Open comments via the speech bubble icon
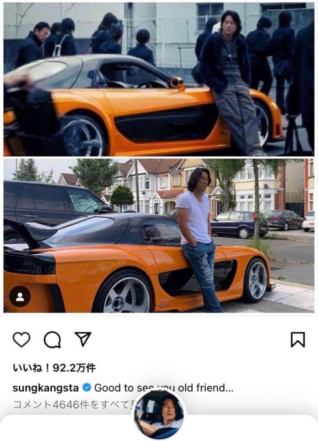Viewport: 318px width, 441px height. pyautogui.click(x=52, y=340)
